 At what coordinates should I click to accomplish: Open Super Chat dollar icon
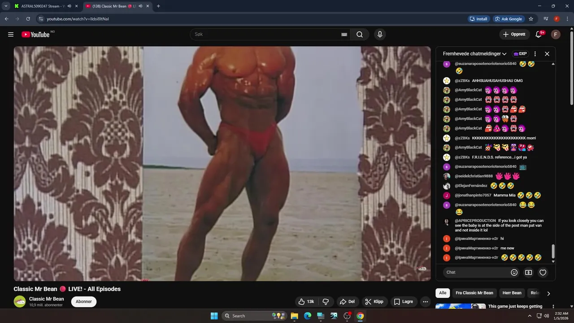click(x=528, y=272)
